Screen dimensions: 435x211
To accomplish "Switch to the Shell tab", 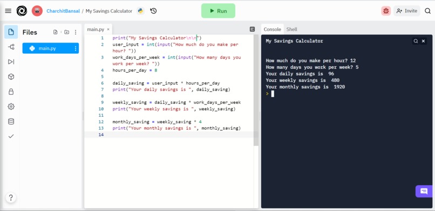I will pyautogui.click(x=291, y=29).
